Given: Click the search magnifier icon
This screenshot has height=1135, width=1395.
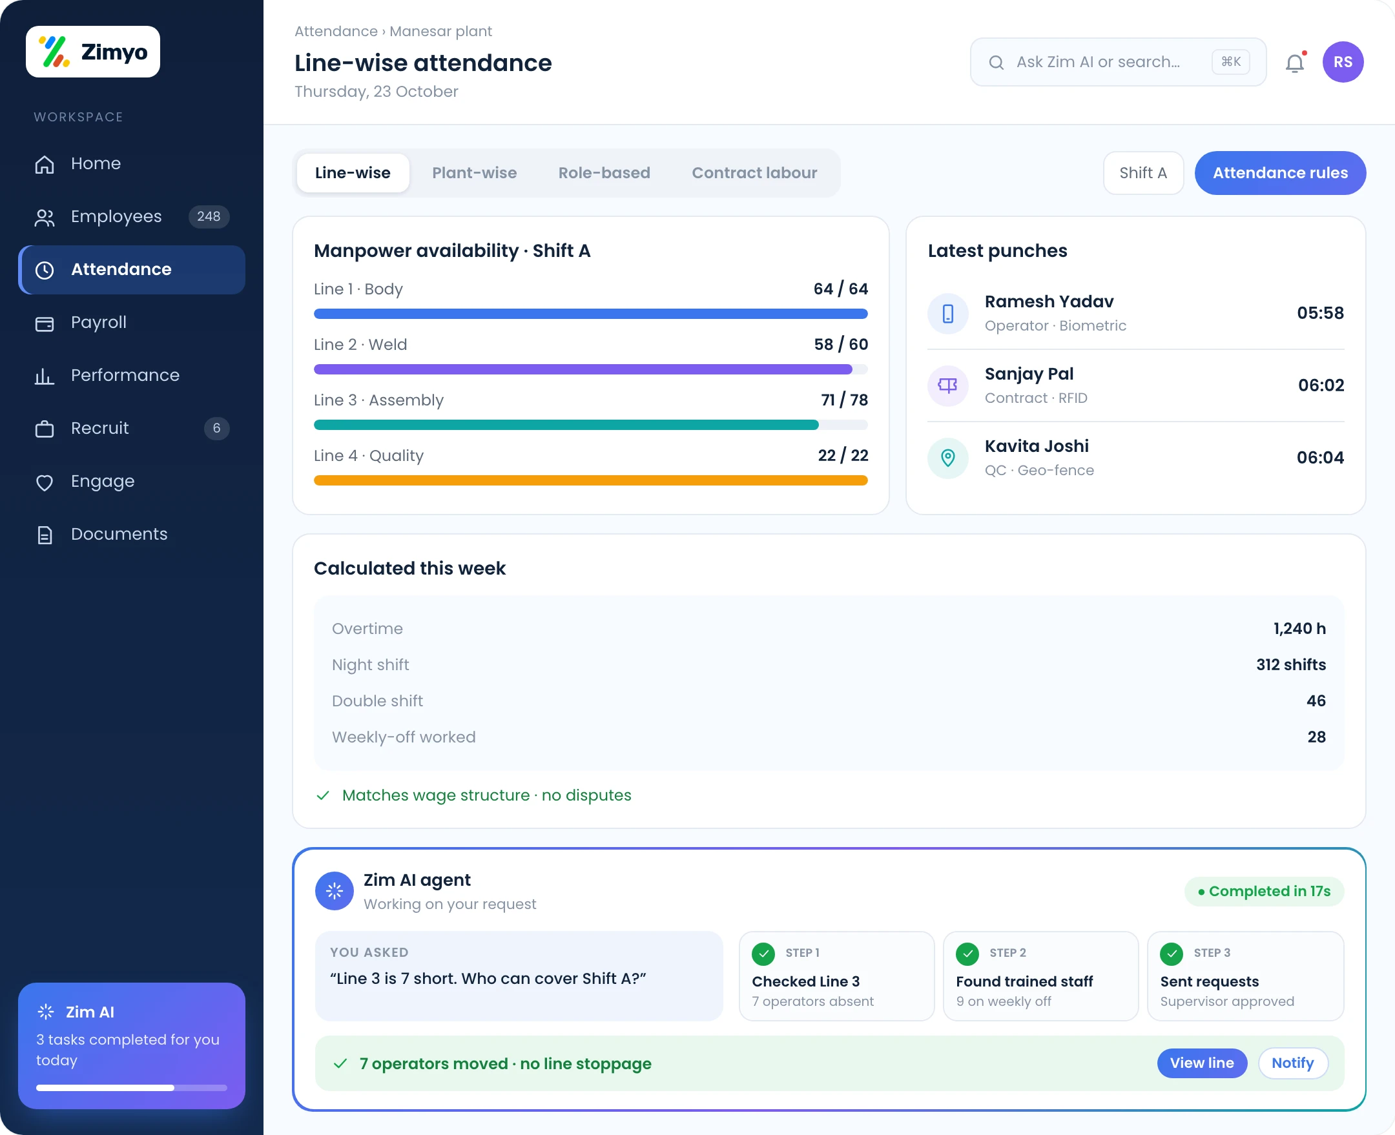Looking at the screenshot, I should (996, 62).
